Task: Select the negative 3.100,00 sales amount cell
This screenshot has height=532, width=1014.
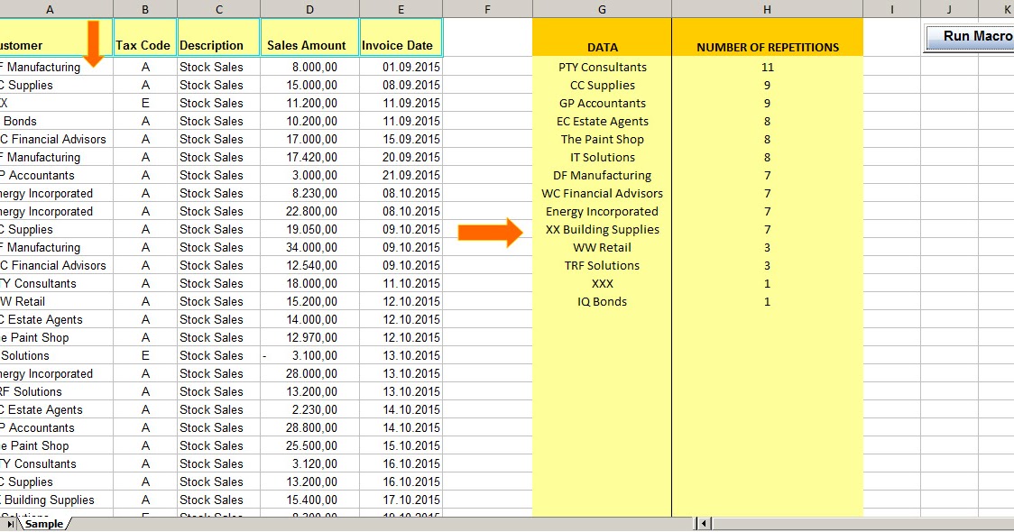Action: coord(309,355)
